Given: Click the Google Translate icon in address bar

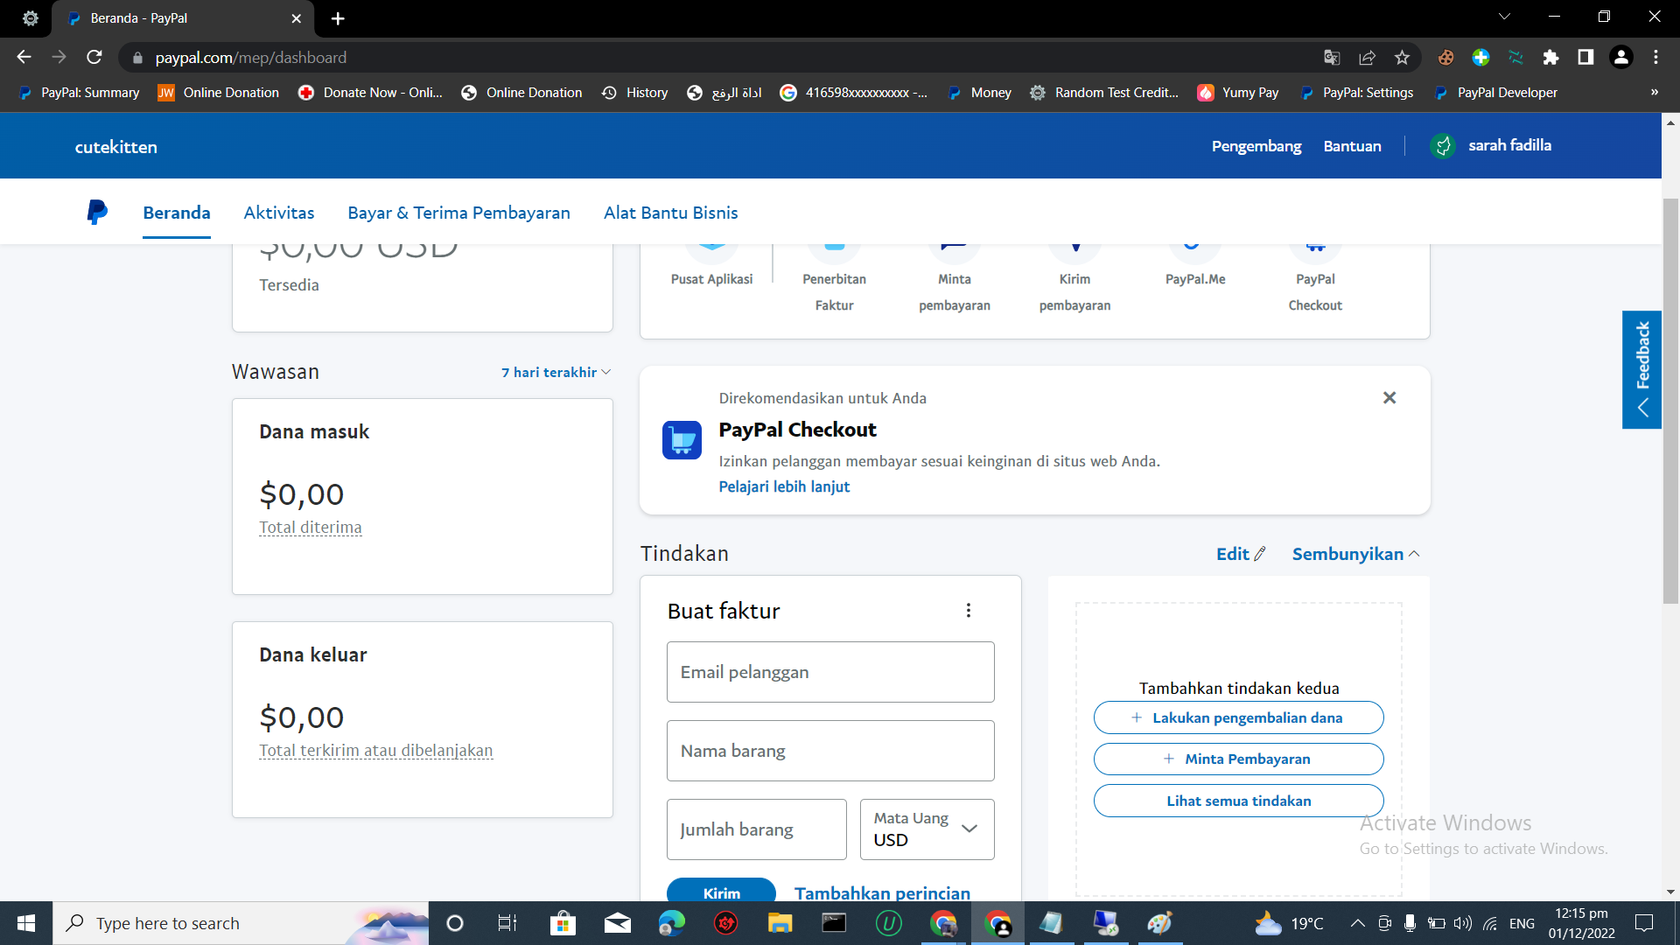Looking at the screenshot, I should 1332,58.
